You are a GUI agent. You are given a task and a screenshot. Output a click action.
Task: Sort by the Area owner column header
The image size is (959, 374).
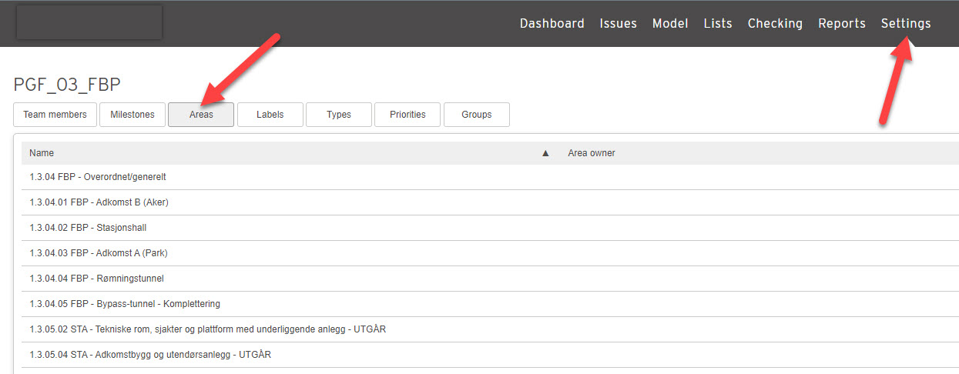[x=592, y=153]
